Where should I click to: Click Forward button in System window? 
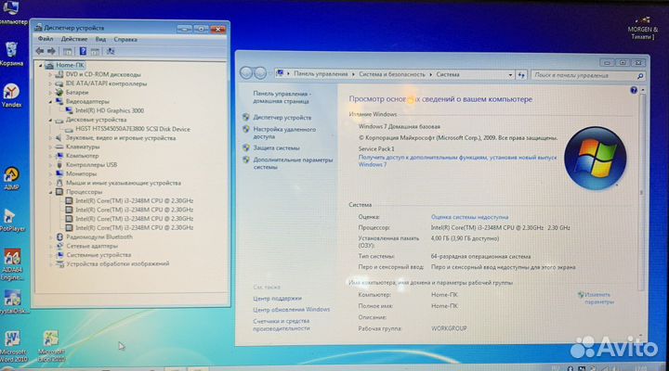click(x=260, y=73)
